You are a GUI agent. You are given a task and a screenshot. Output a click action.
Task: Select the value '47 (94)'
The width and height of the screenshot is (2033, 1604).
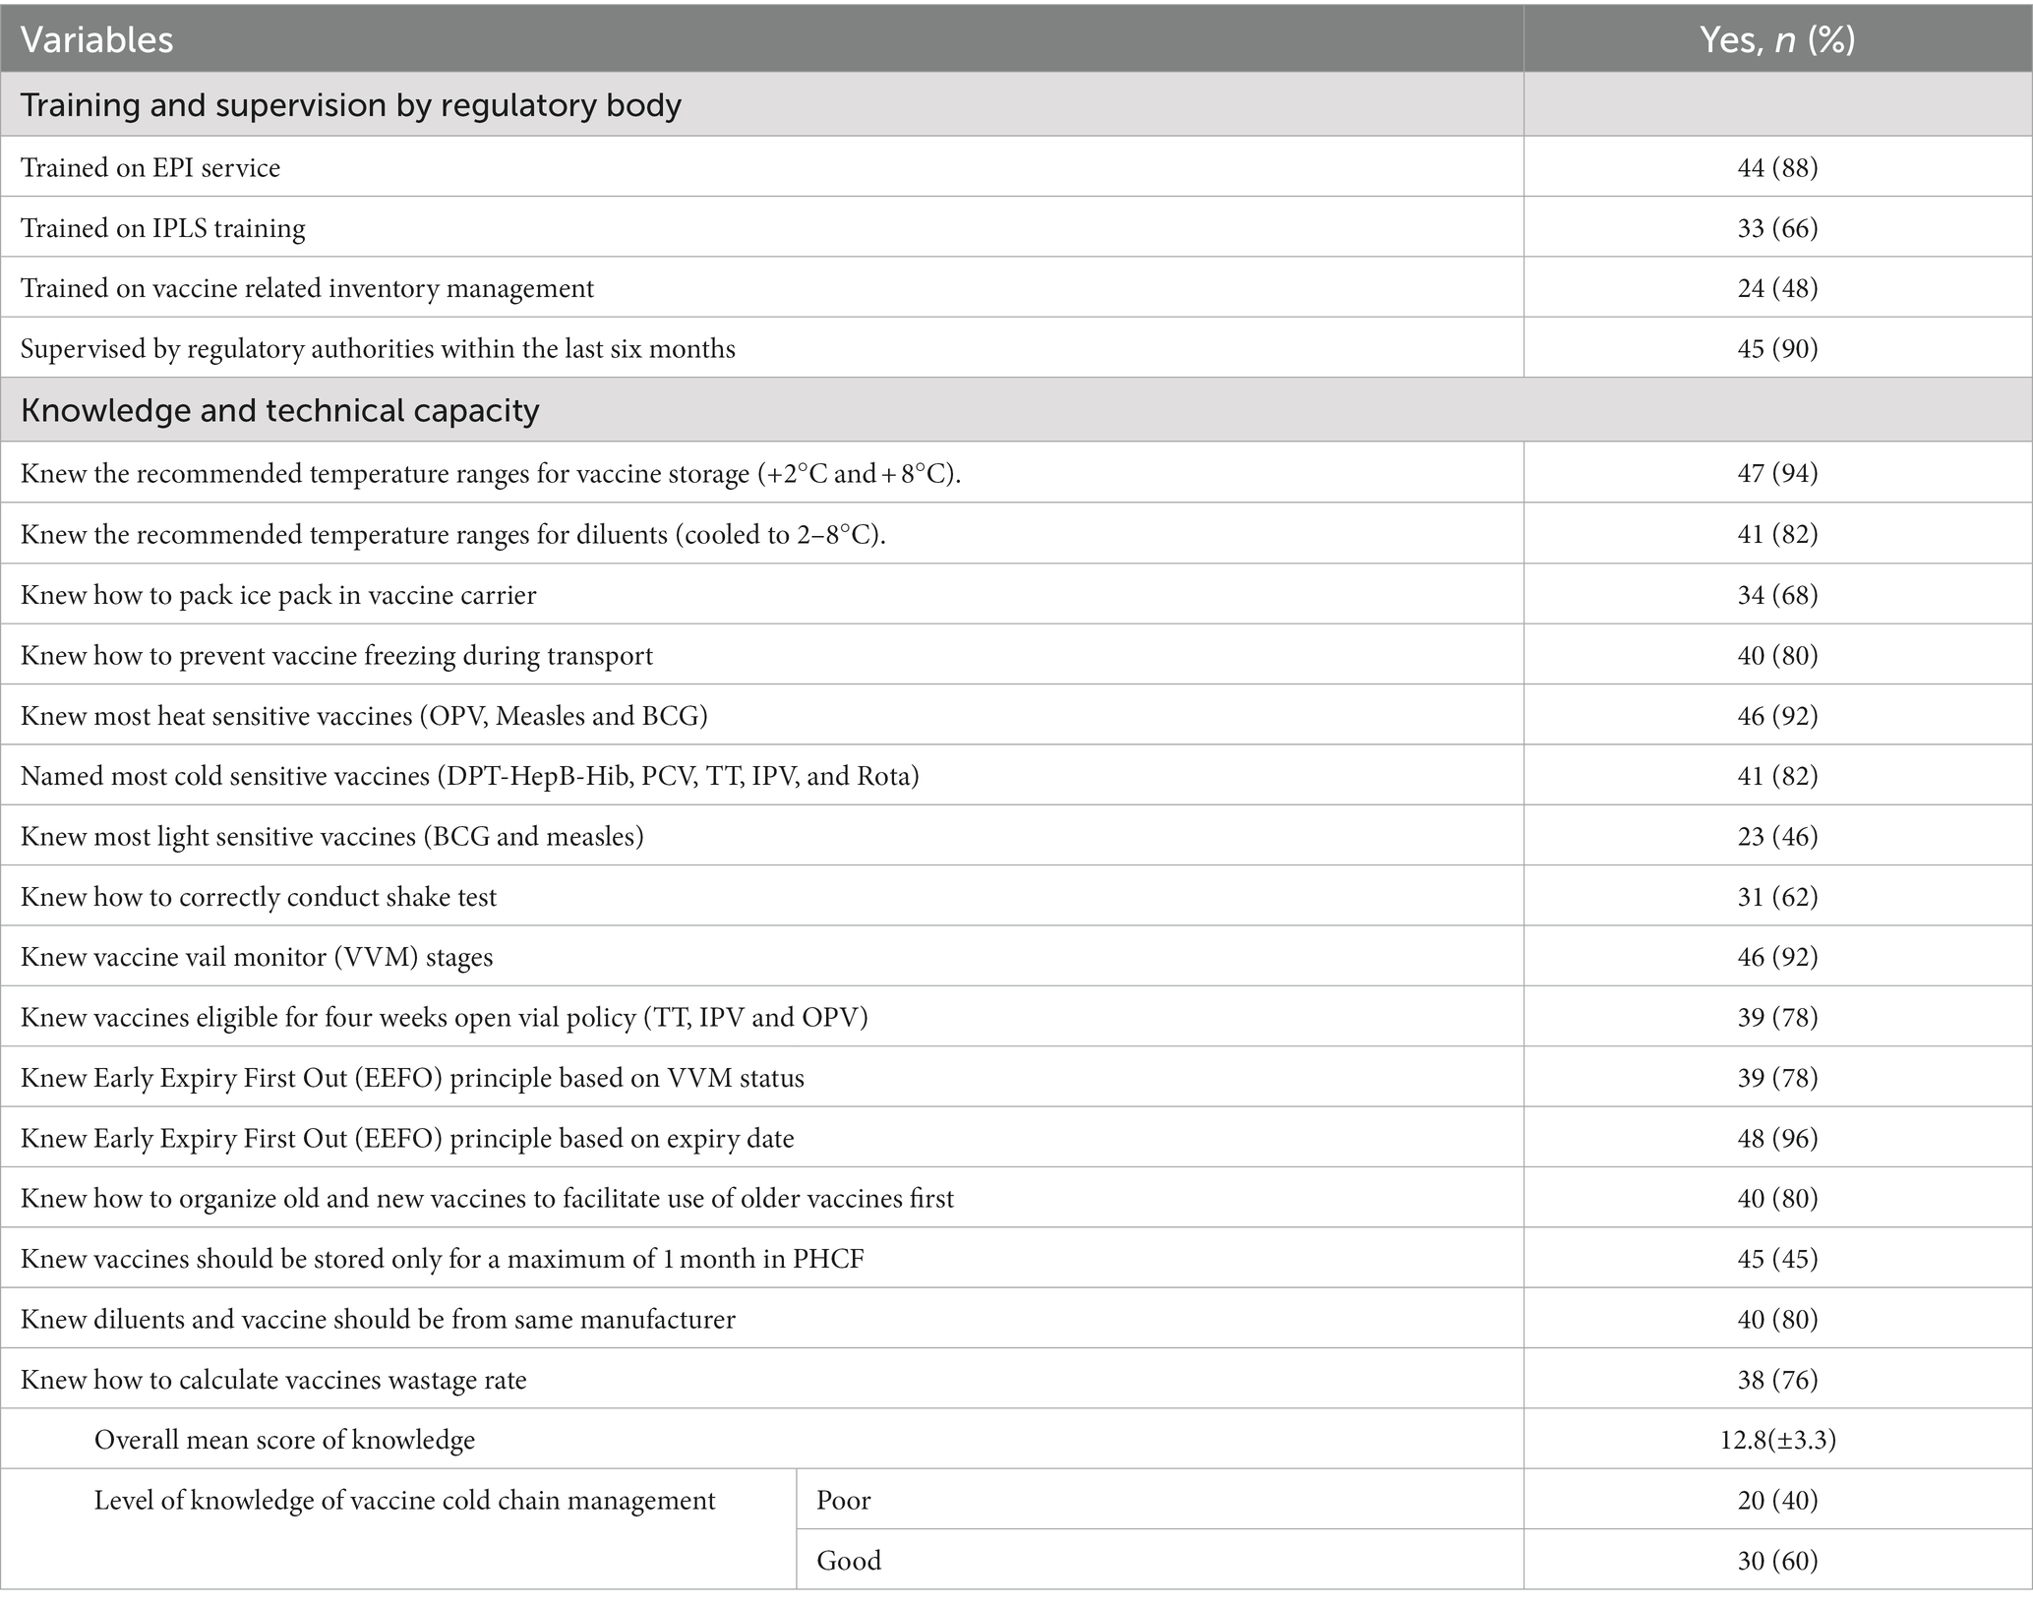1777,473
